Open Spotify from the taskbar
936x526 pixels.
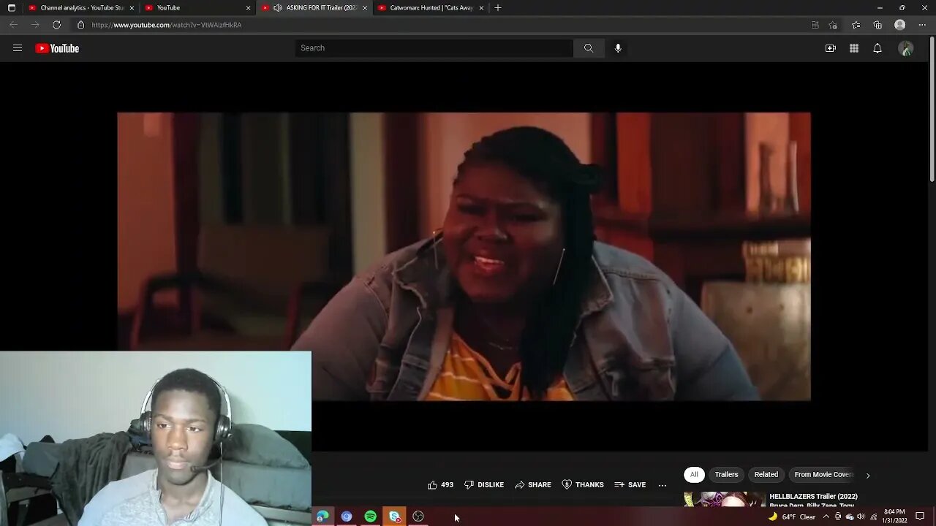pos(371,517)
